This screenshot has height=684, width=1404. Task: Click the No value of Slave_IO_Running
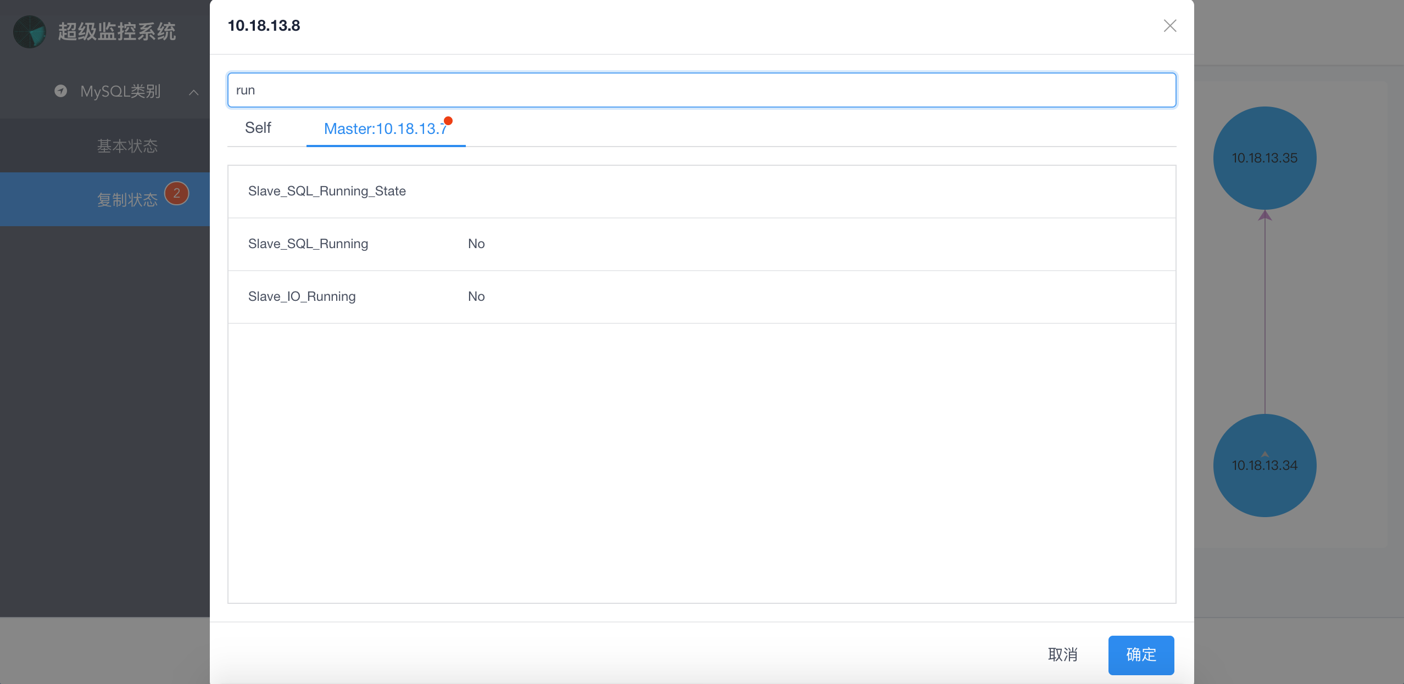click(x=476, y=296)
